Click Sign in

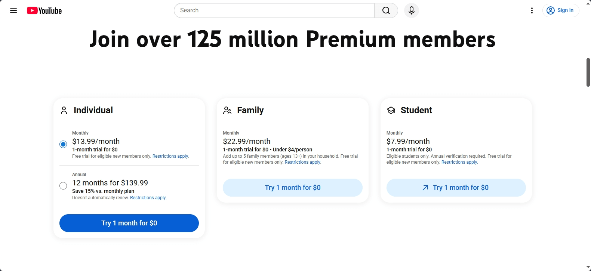pyautogui.click(x=561, y=10)
